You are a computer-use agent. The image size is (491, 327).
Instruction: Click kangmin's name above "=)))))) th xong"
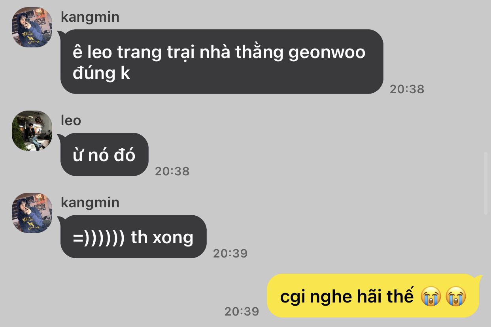90,203
